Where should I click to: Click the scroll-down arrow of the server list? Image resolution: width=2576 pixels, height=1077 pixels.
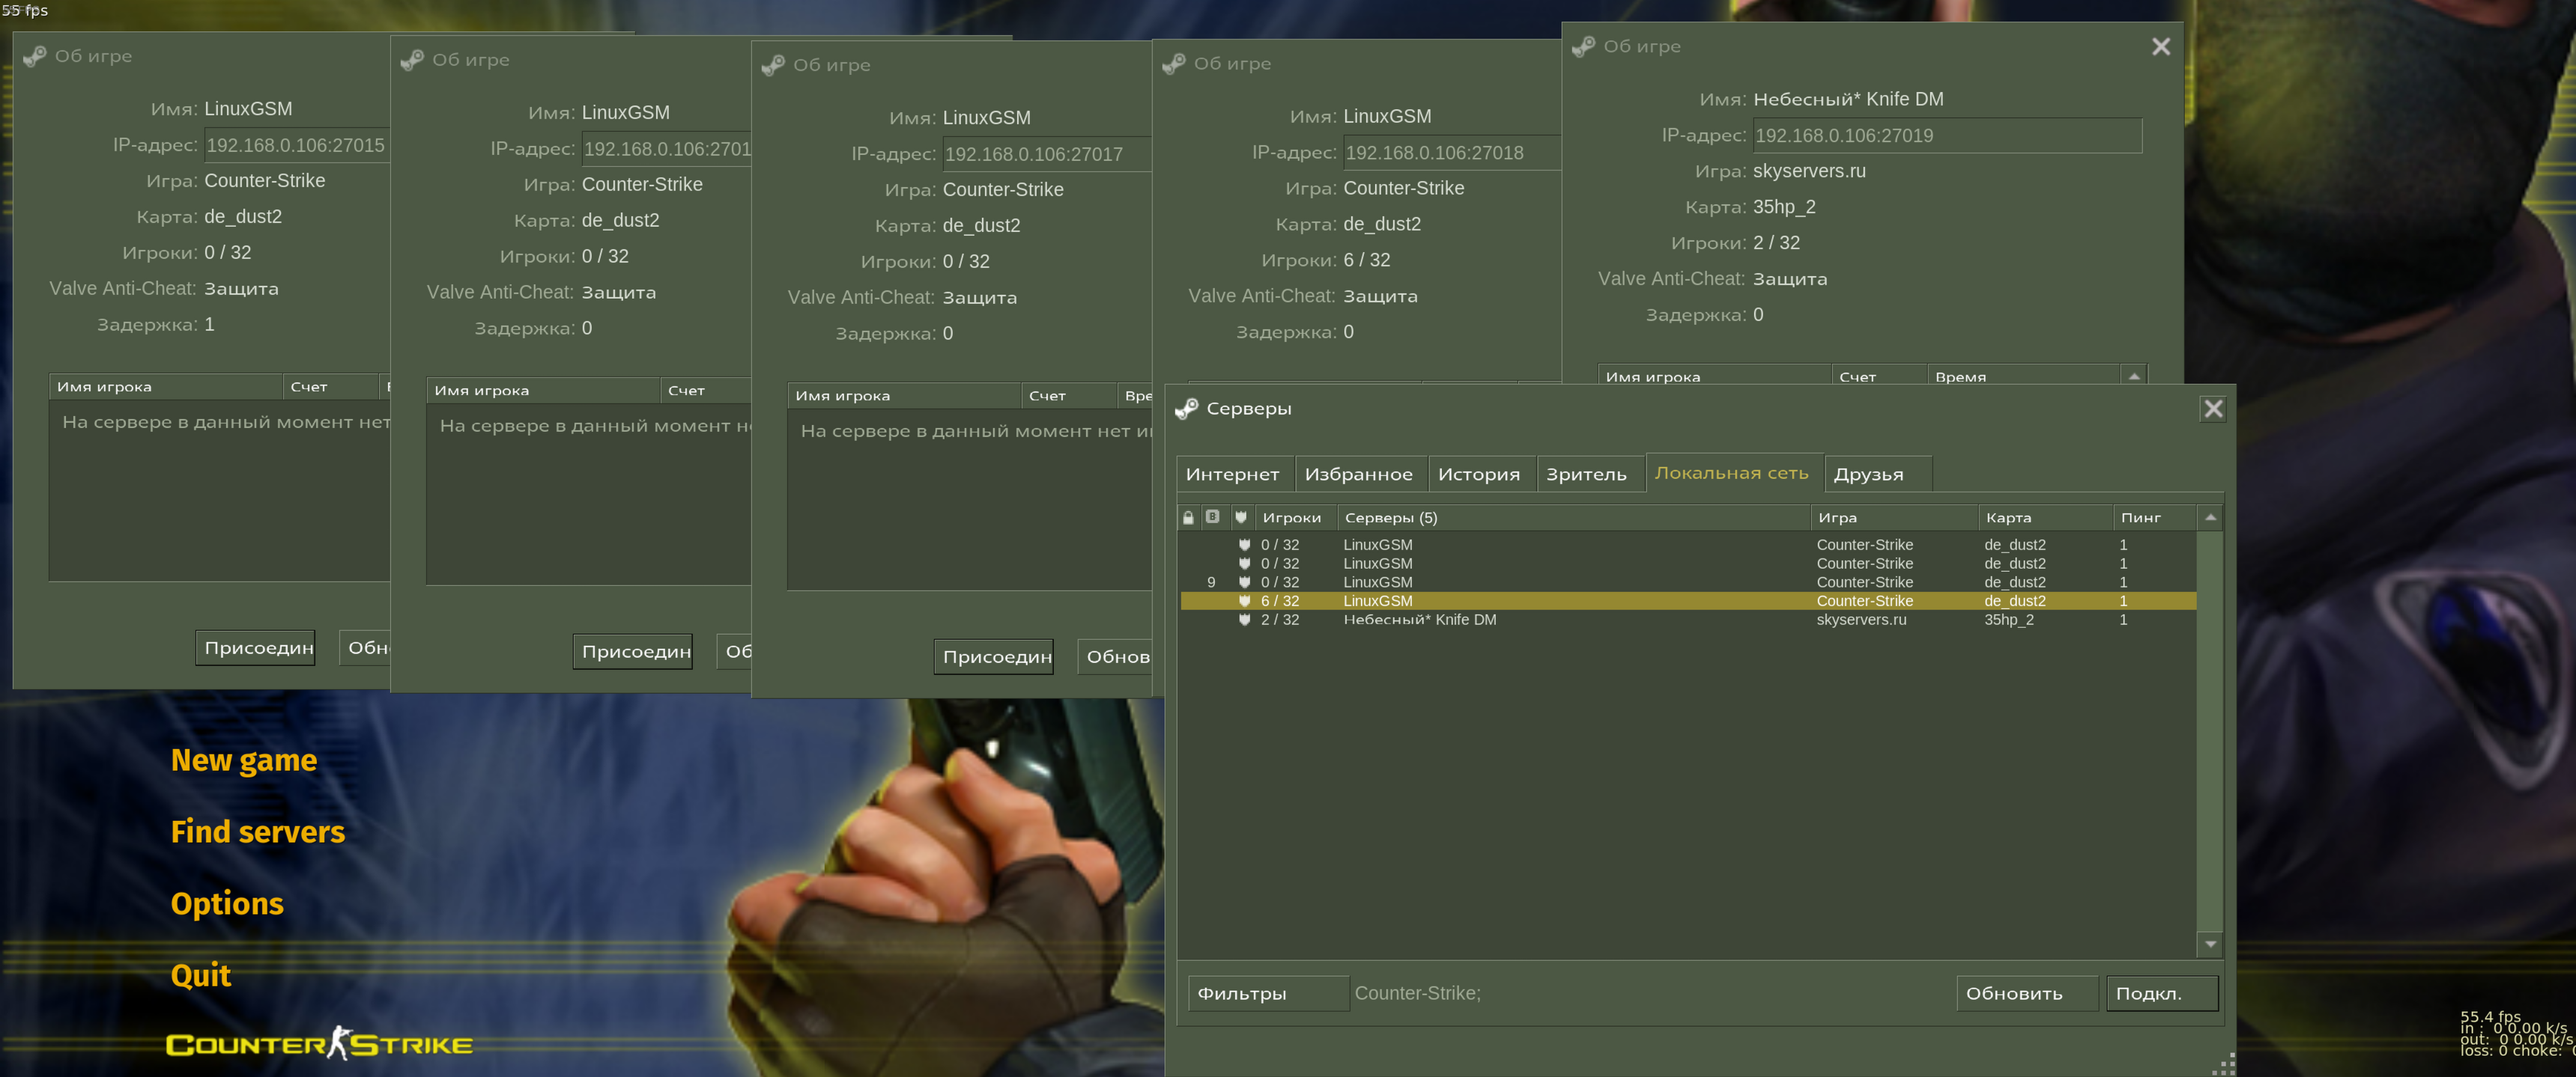point(2210,944)
